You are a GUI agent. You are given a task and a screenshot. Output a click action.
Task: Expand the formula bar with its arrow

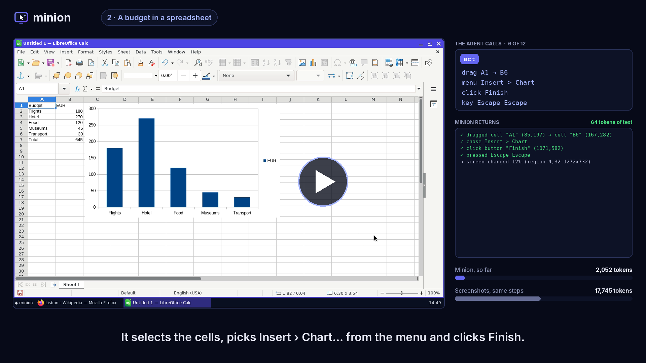click(x=419, y=89)
